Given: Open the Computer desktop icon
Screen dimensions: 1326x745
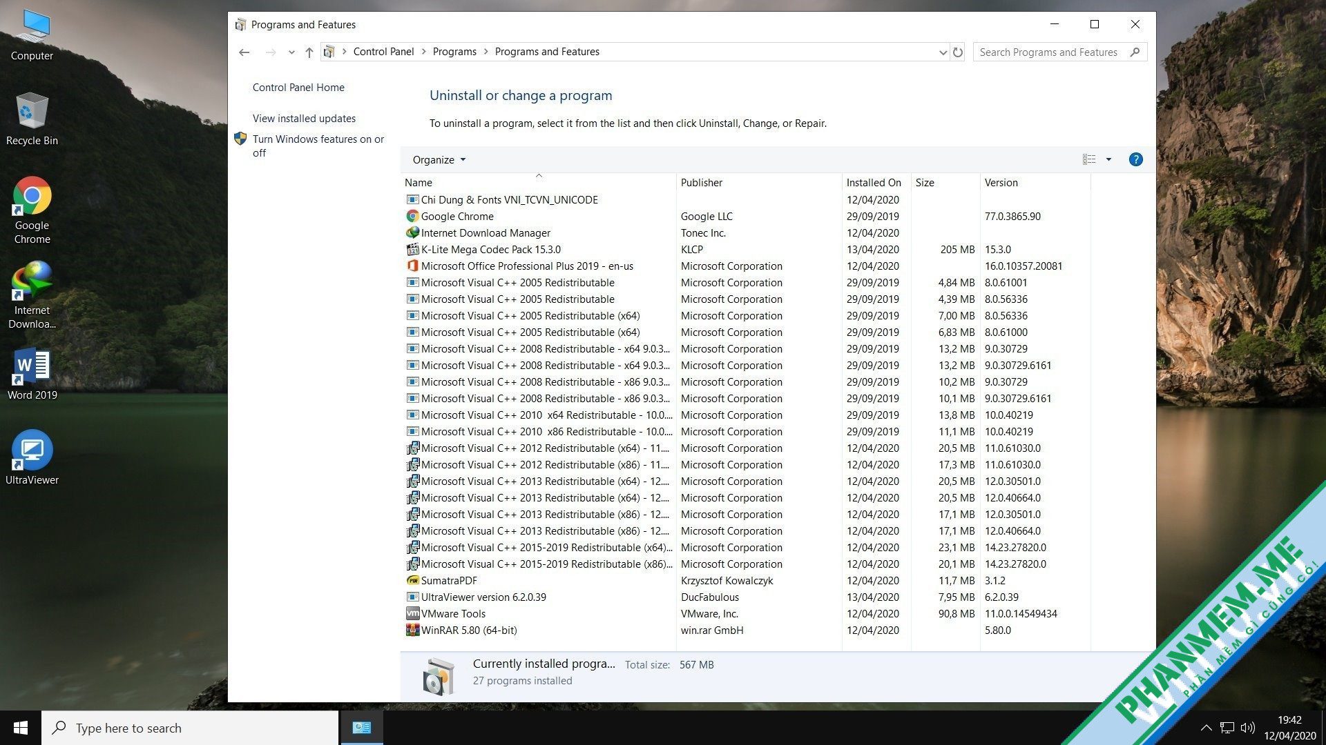Looking at the screenshot, I should 32,35.
